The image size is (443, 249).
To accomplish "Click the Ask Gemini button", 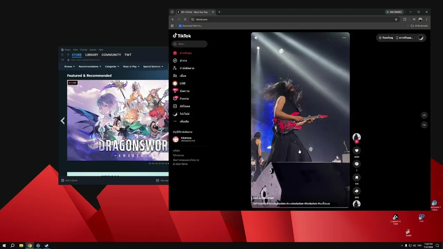I will point(394,12).
